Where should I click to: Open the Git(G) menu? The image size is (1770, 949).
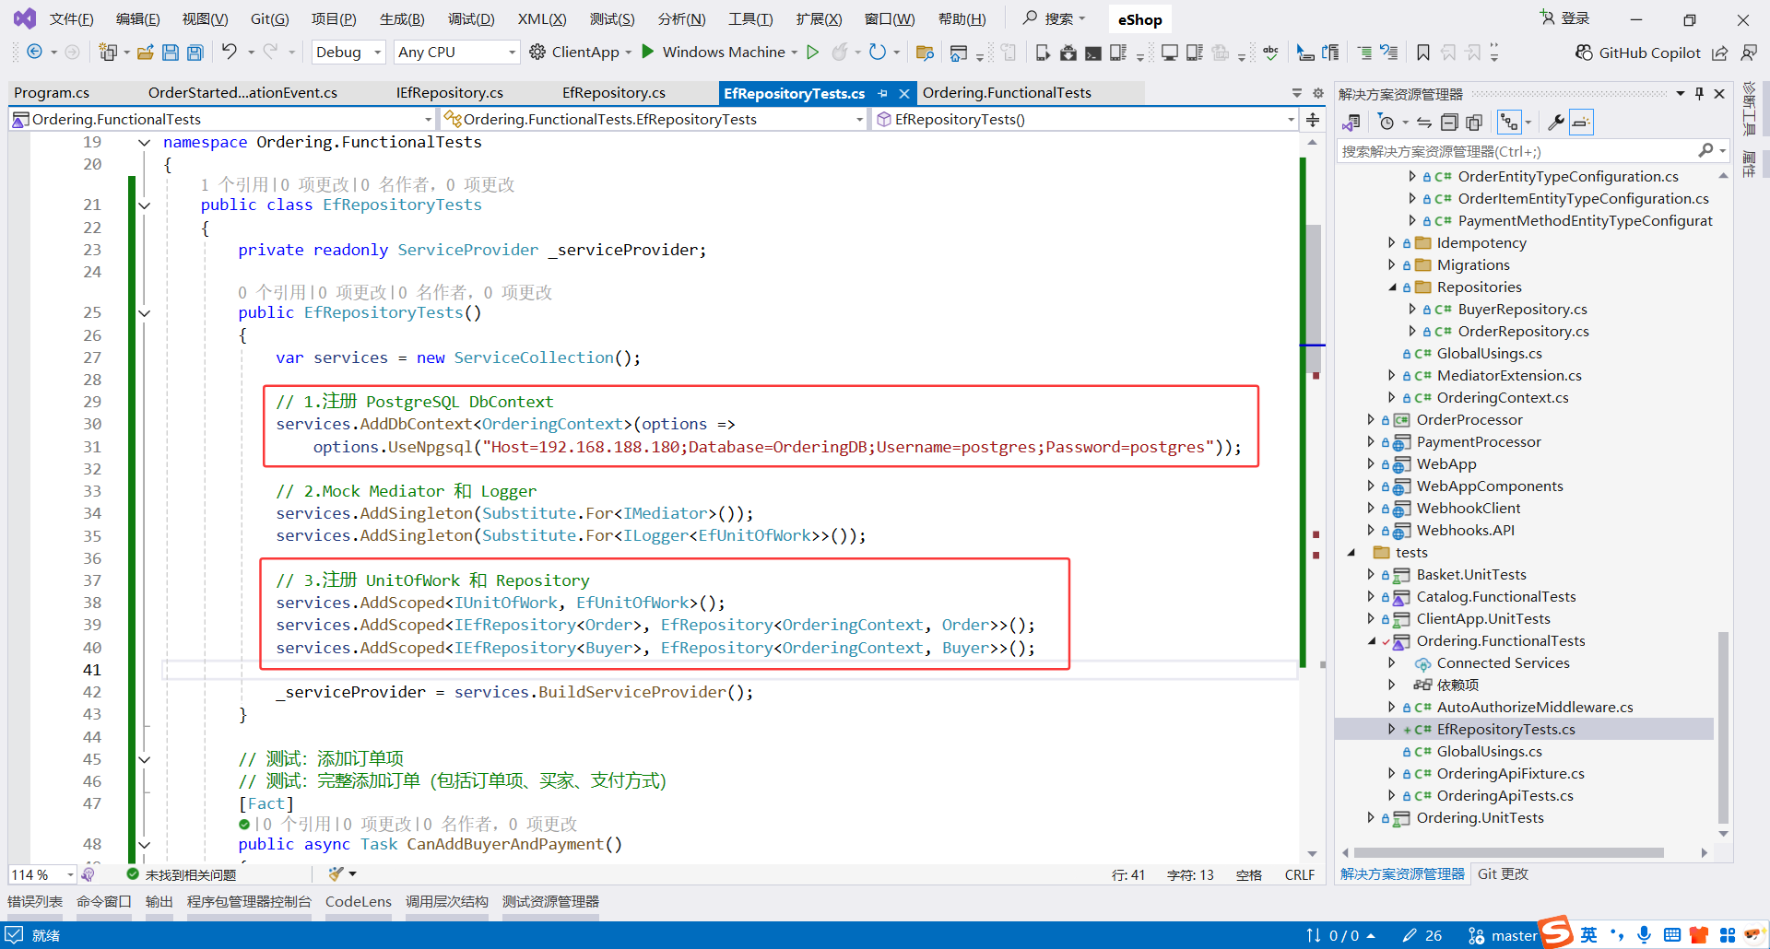(x=269, y=18)
